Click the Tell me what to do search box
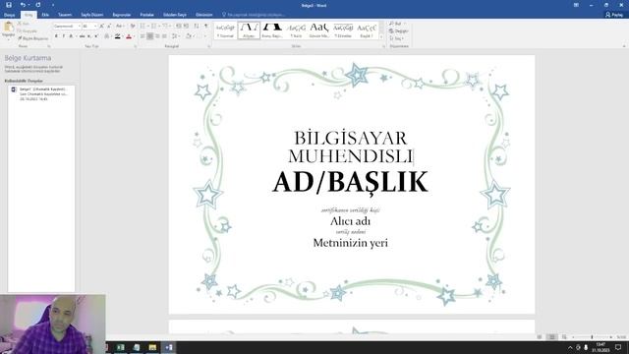Viewport: 629px width, 354px height. point(254,15)
